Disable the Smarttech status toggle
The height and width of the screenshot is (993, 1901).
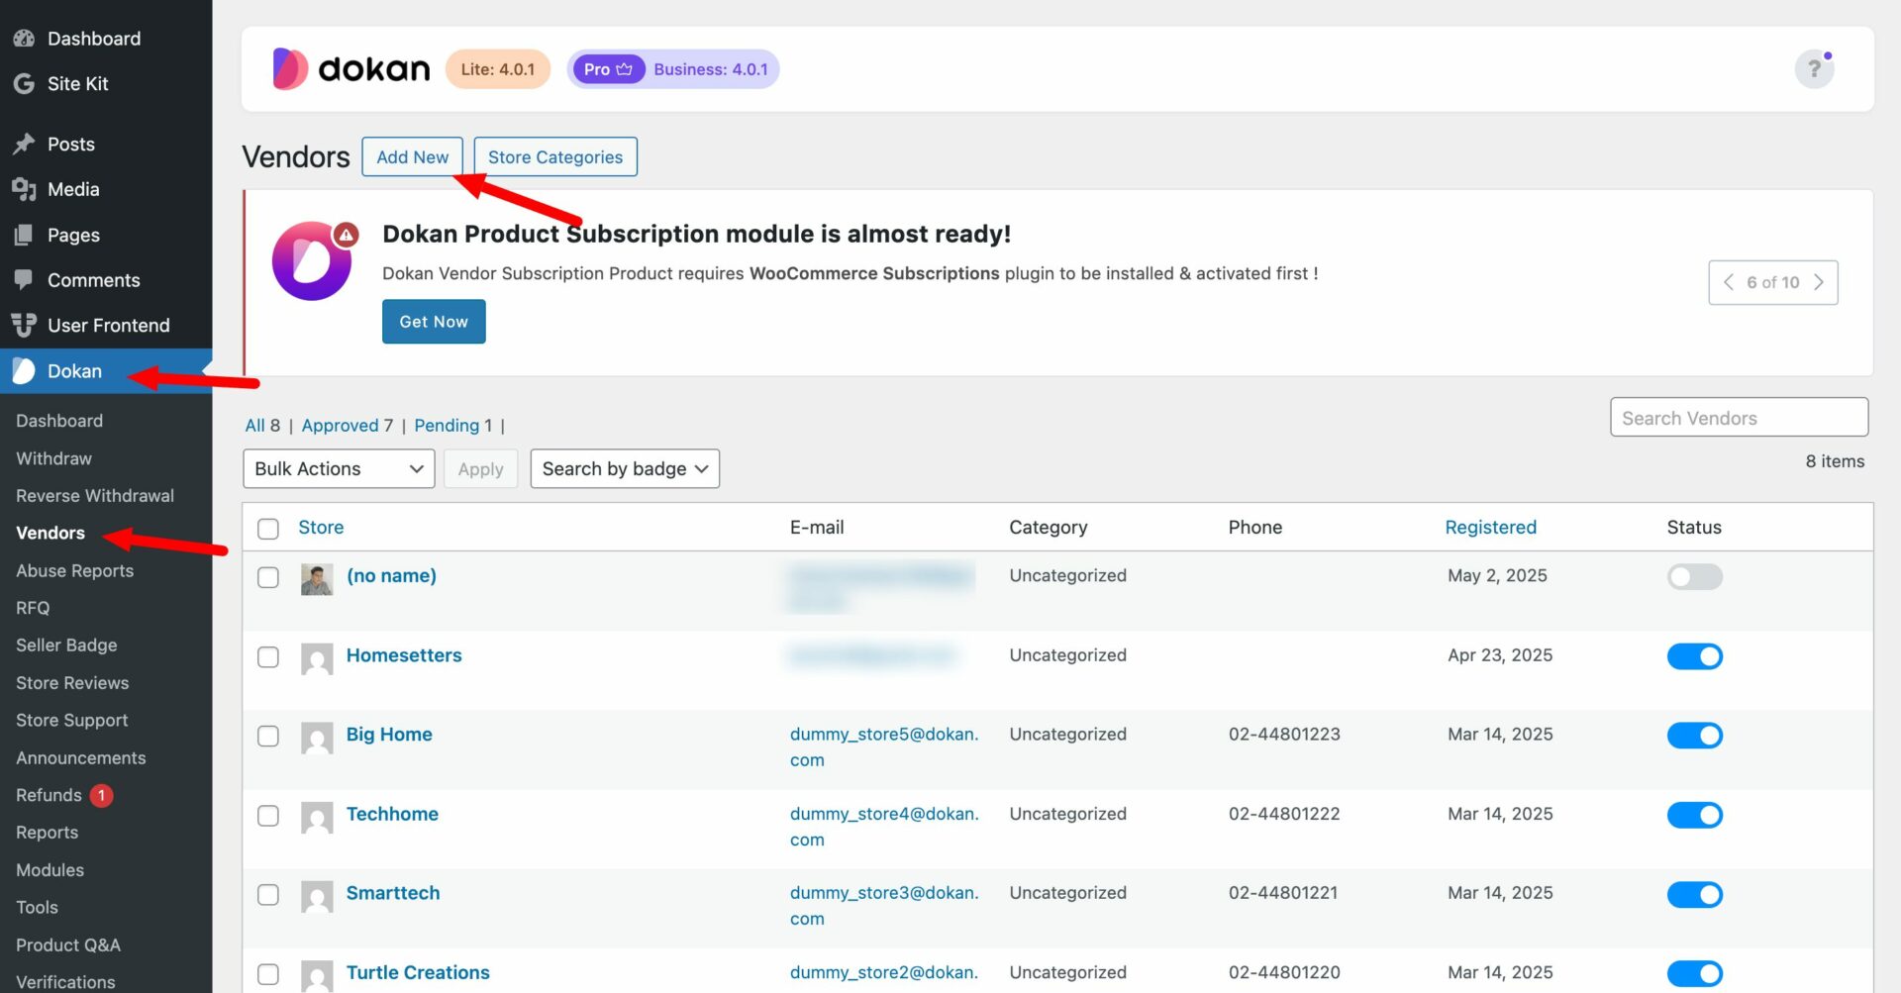[x=1694, y=894]
